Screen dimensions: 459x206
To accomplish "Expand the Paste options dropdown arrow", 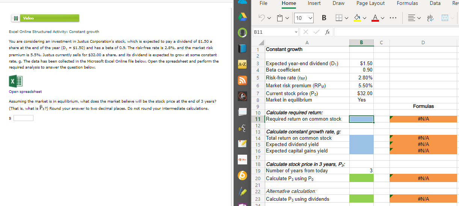I will (x=287, y=18).
